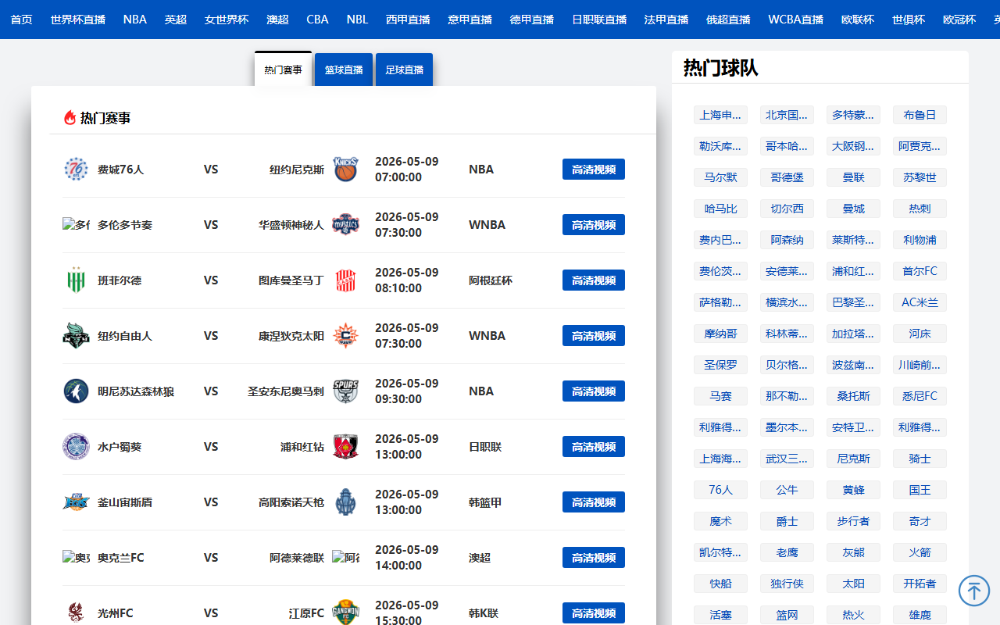
Task: Open 英超 in the top navigation
Action: click(176, 20)
